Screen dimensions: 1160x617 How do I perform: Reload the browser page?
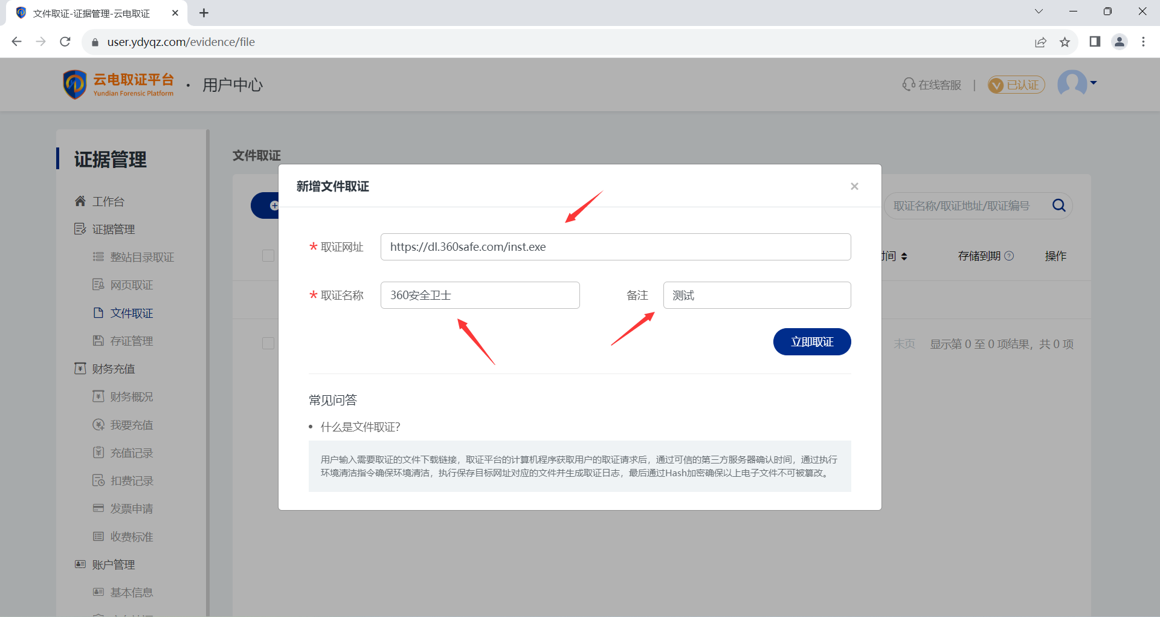click(65, 42)
